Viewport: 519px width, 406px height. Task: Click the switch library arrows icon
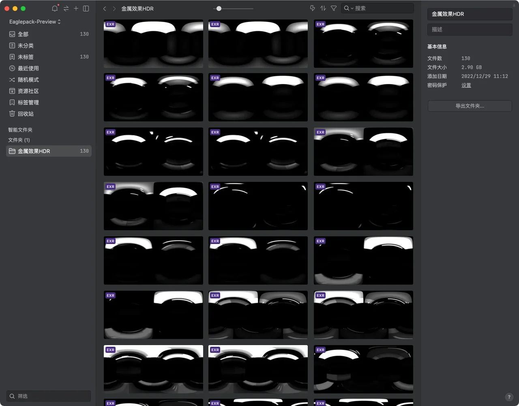tap(66, 9)
